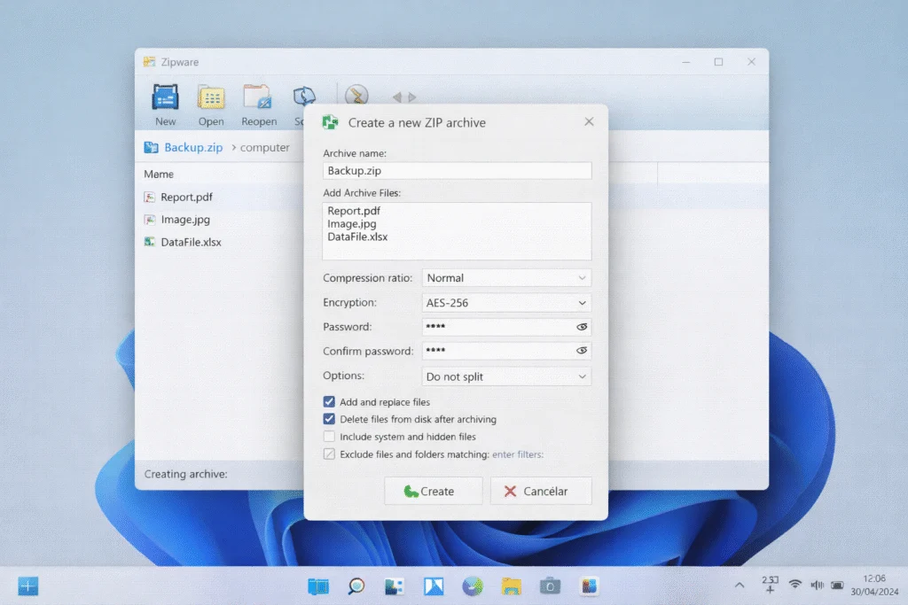Click the Report.pdf file icon
Image resolution: width=908 pixels, height=605 pixels.
click(150, 197)
